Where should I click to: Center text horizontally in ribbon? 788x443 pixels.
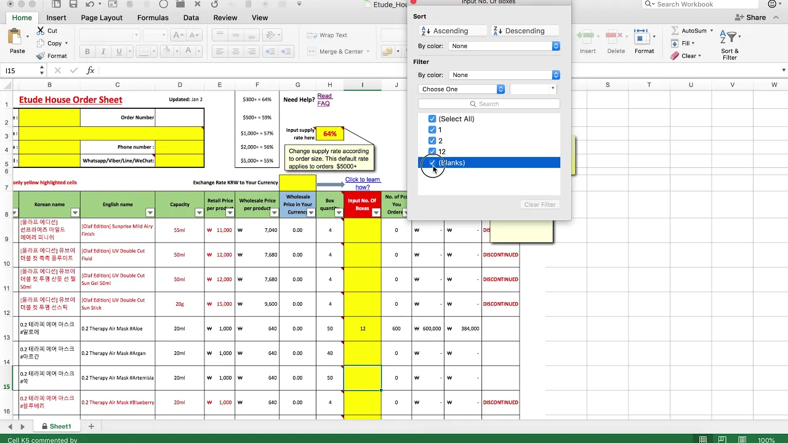tap(235, 52)
